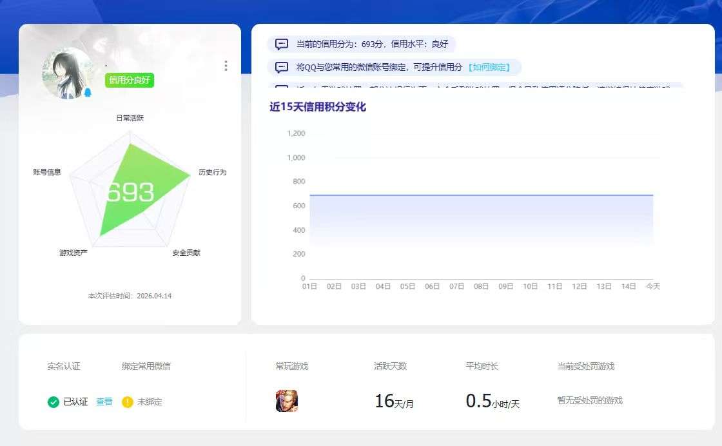Click the 常玩游戏 heading
The image size is (722, 446).
point(292,366)
